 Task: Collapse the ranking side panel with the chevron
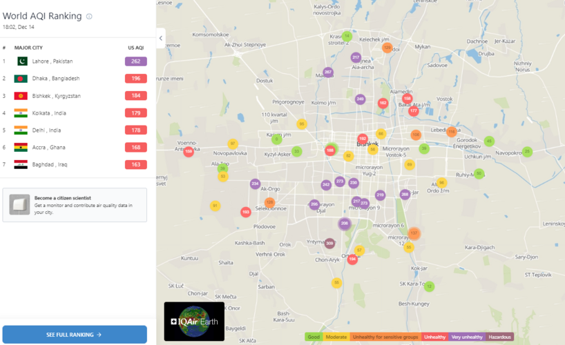pos(161,38)
